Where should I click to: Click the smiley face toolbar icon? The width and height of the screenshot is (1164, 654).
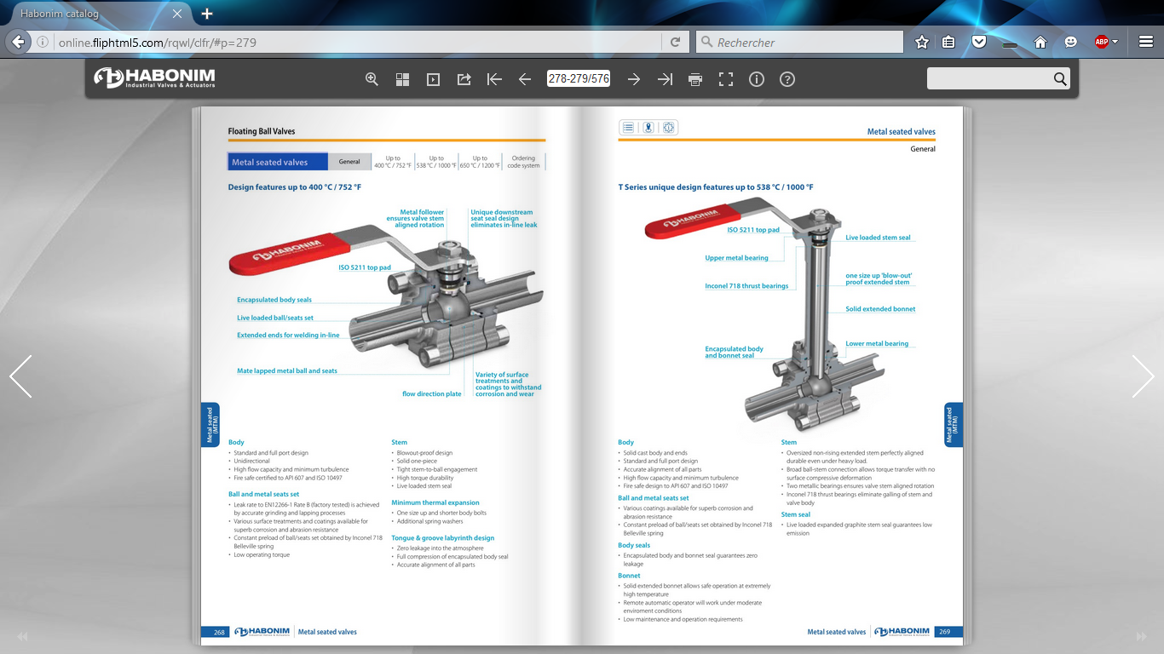point(1071,42)
